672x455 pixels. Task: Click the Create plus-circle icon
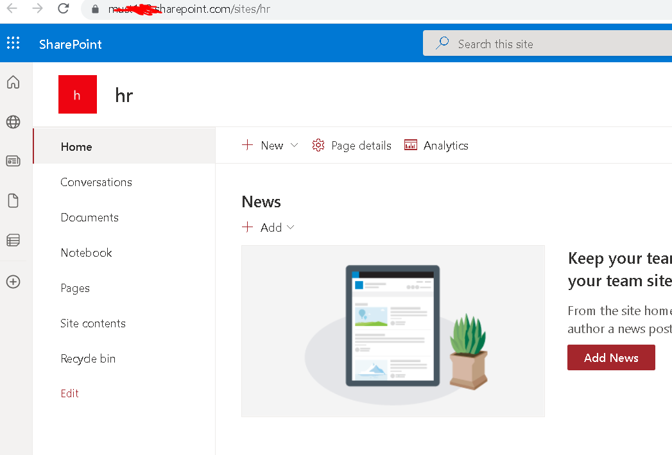[x=13, y=282]
